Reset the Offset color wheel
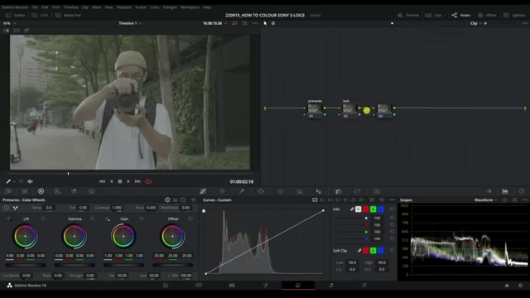Screen dimensions: 530x298 click(190, 219)
